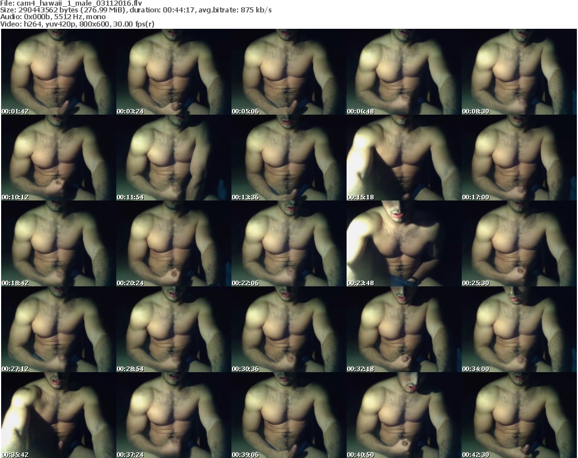Select the thumbnail at 00:23:48
The height and width of the screenshot is (458, 578).
(x=403, y=243)
